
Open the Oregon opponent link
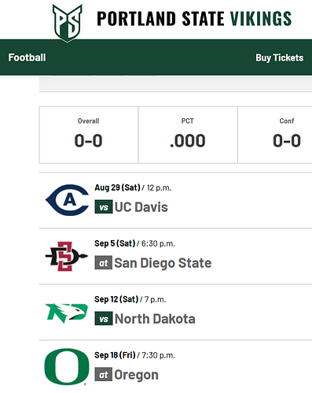click(137, 375)
